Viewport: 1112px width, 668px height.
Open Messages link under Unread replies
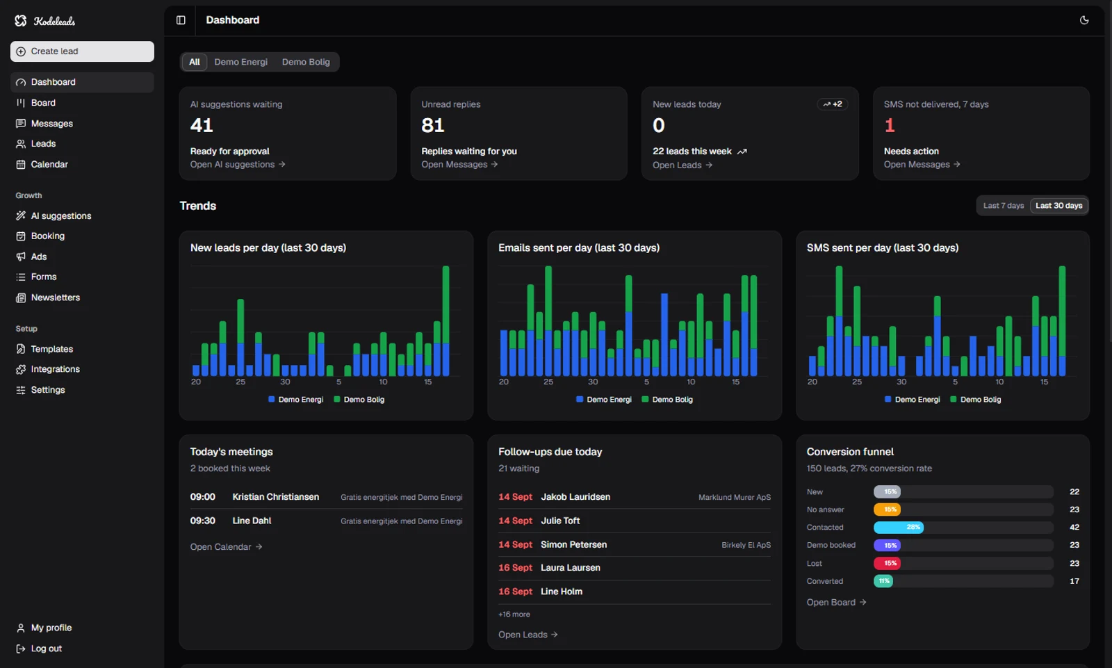pos(459,165)
